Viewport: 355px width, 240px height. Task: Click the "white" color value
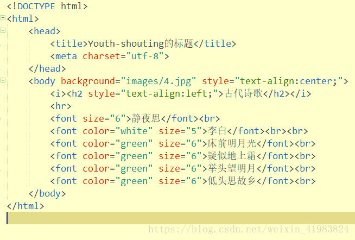[x=134, y=131]
